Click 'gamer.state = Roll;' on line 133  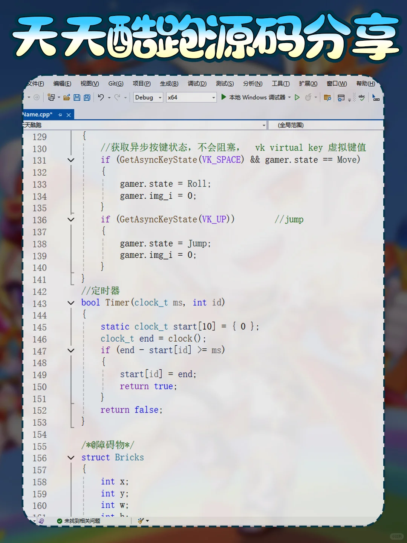(x=165, y=184)
